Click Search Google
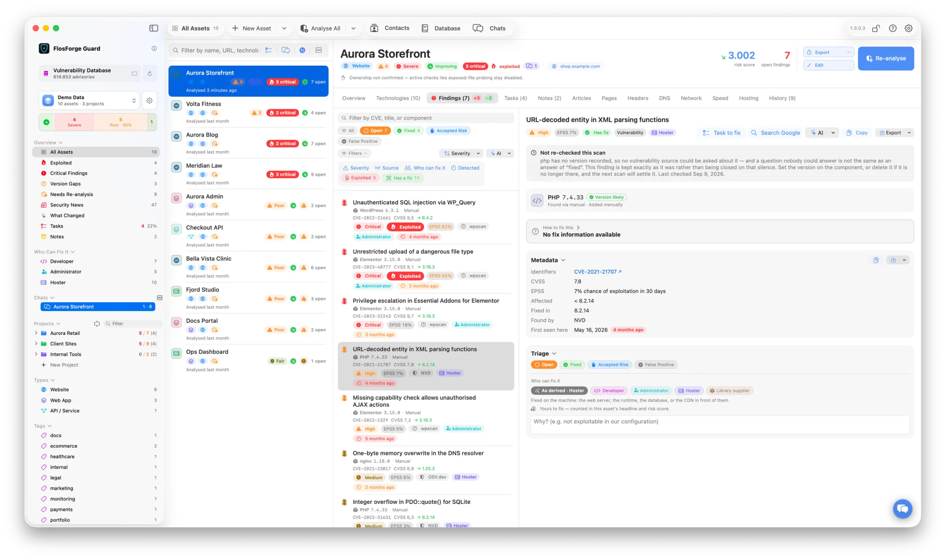Image resolution: width=946 pixels, height=560 pixels. point(775,133)
